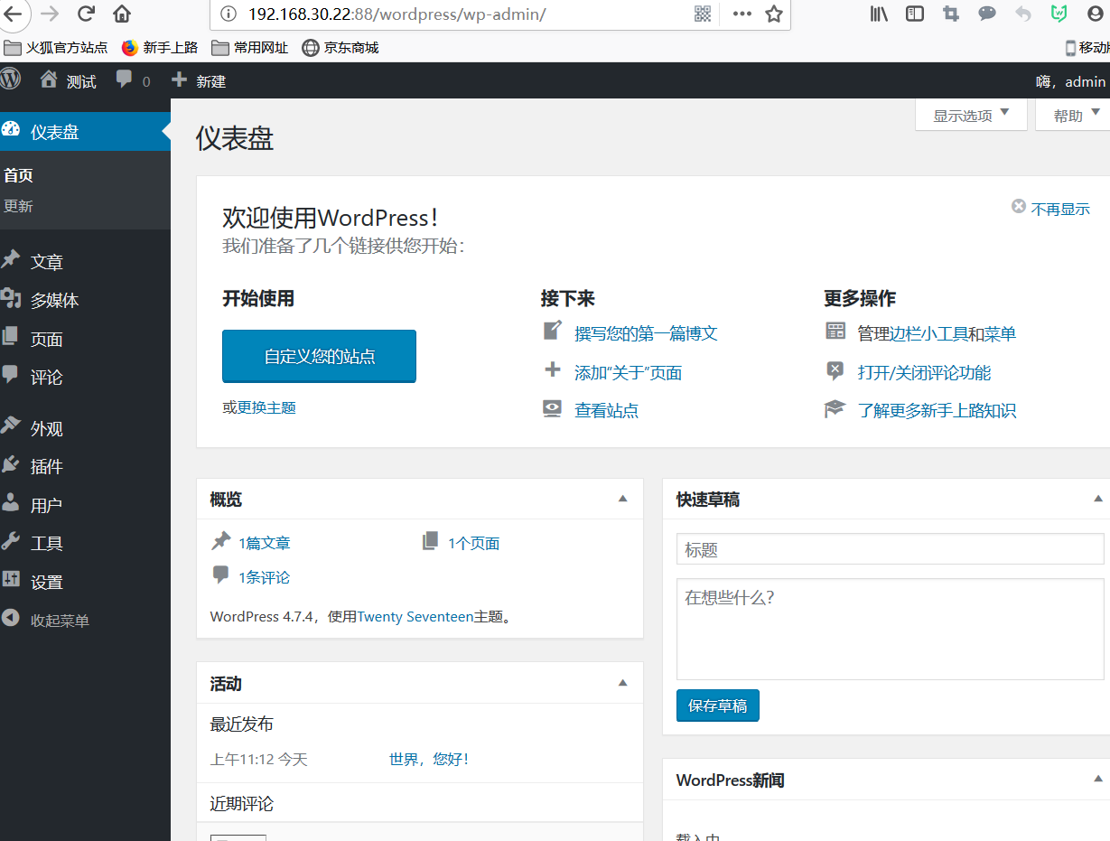Toggle the browser sidebar icon
The image size is (1110, 841).
(915, 14)
